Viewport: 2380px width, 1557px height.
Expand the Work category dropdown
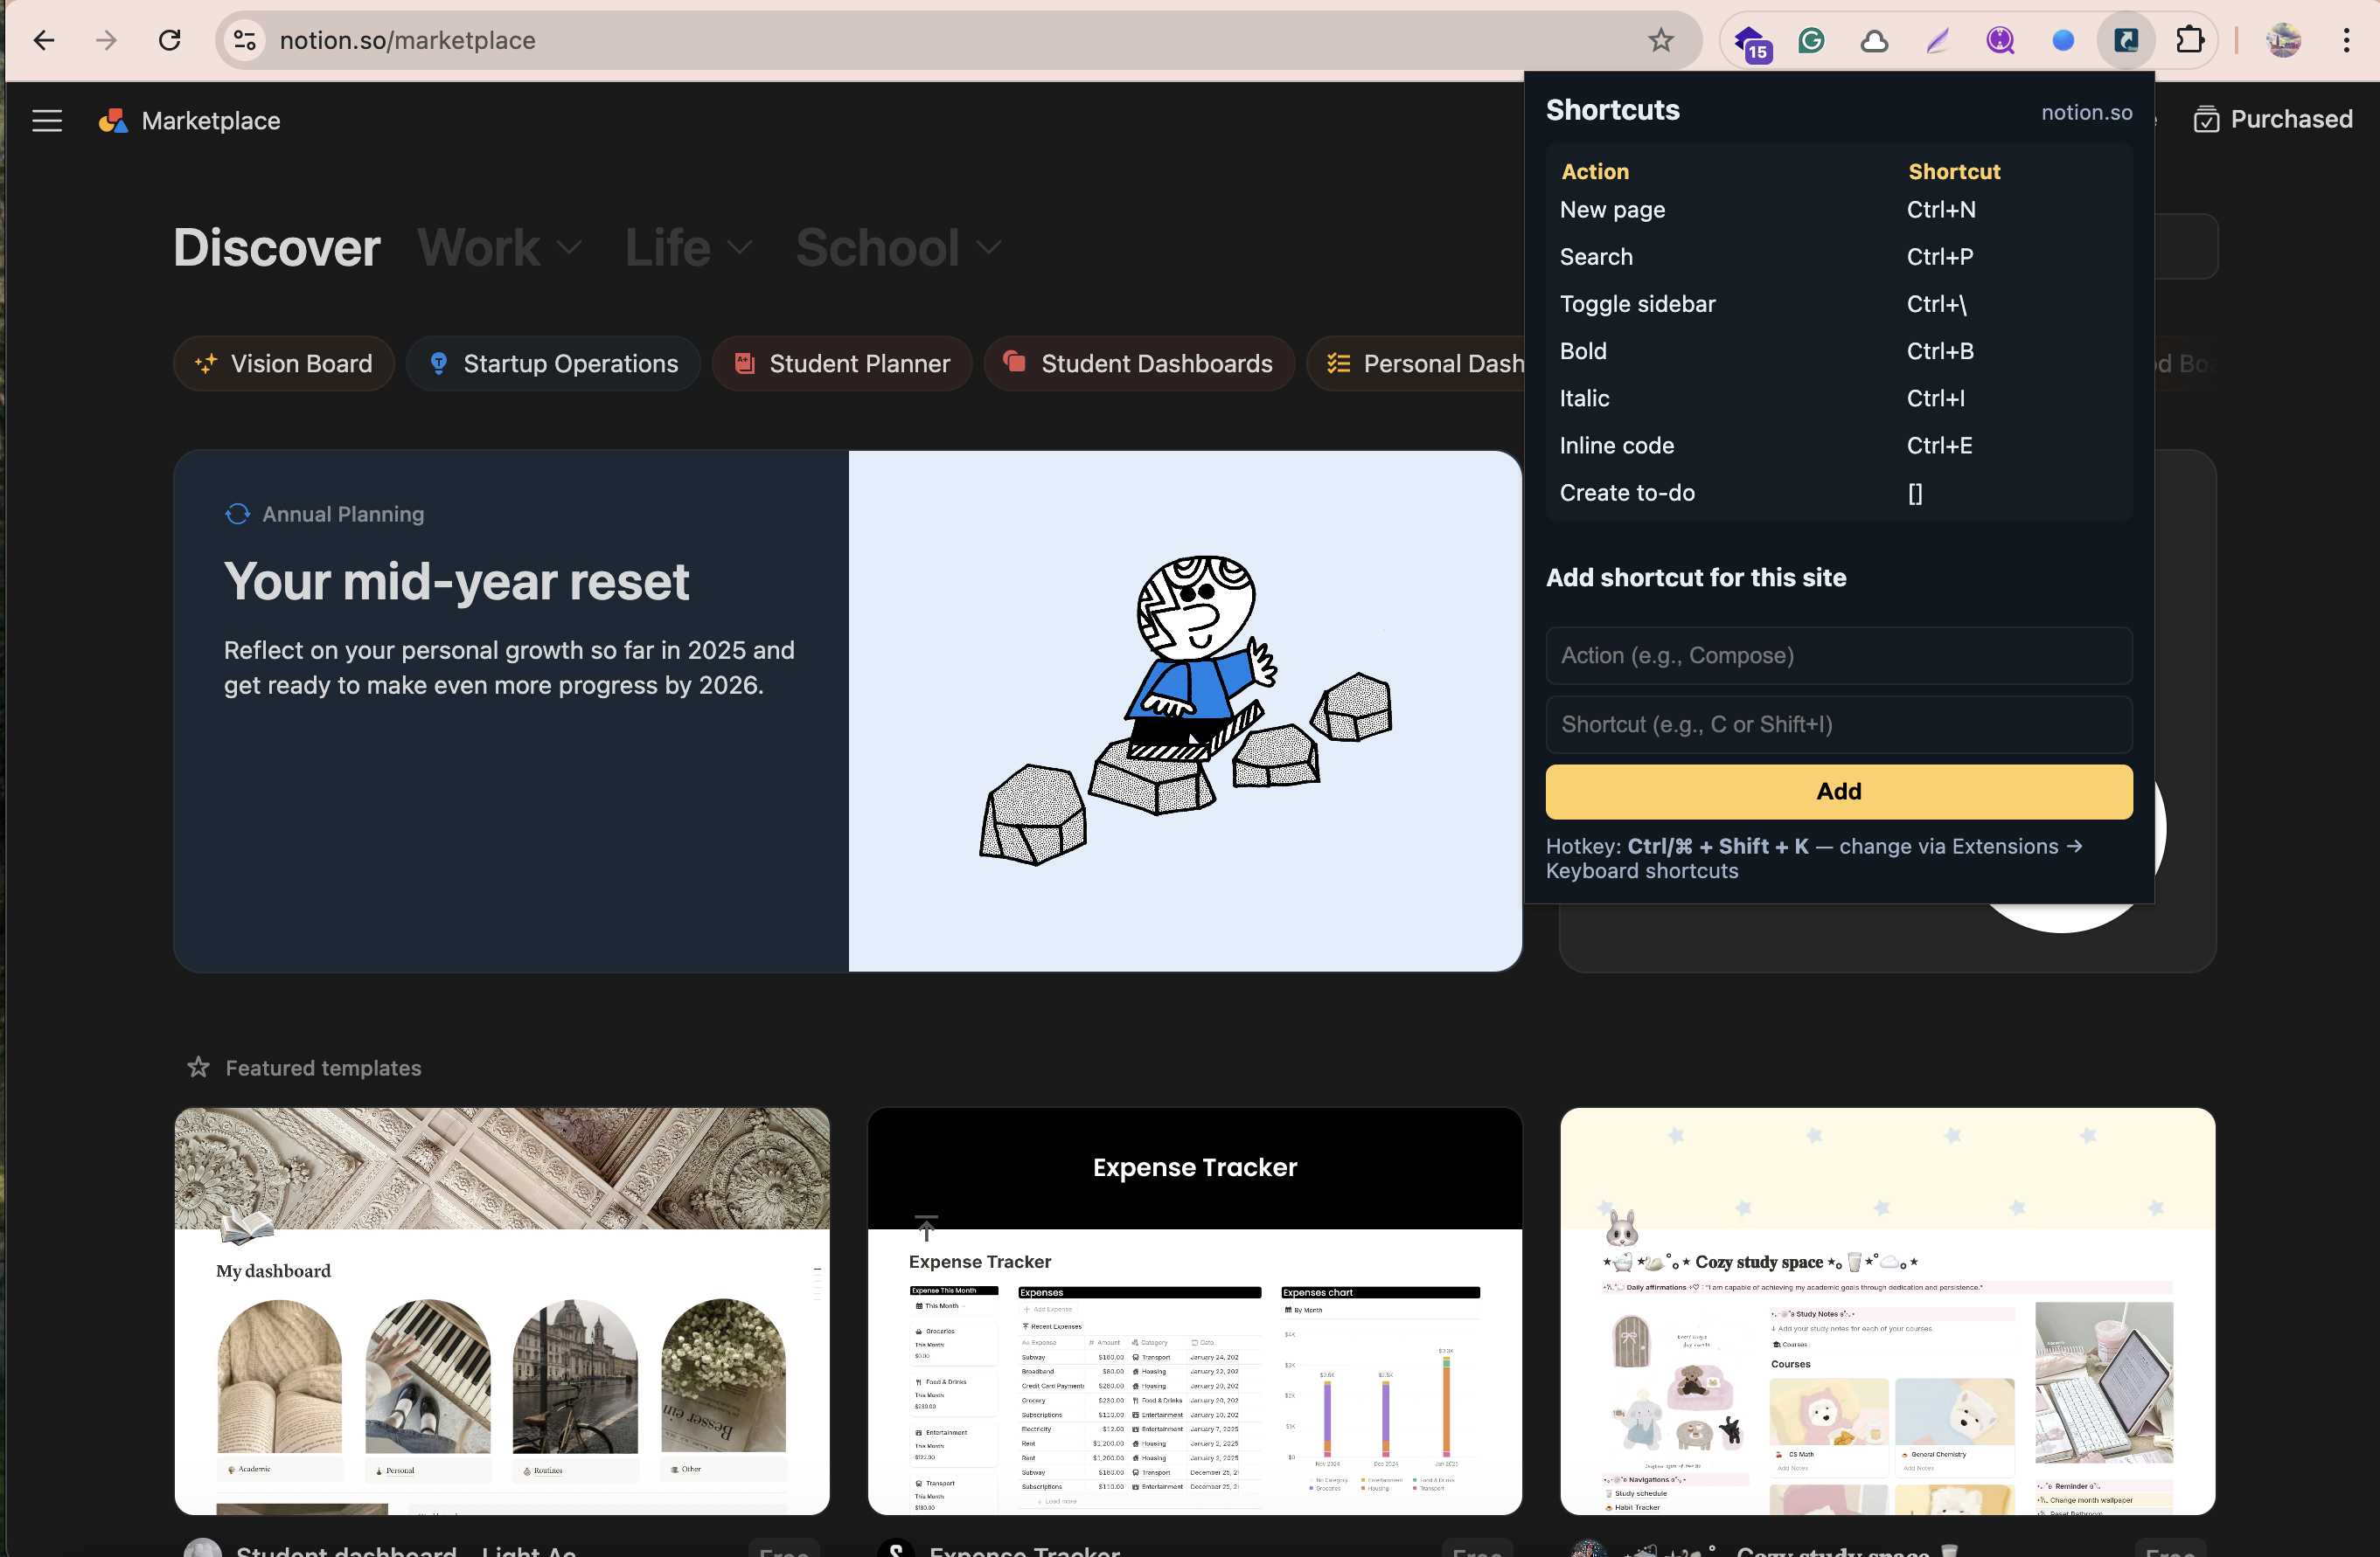[x=499, y=248]
